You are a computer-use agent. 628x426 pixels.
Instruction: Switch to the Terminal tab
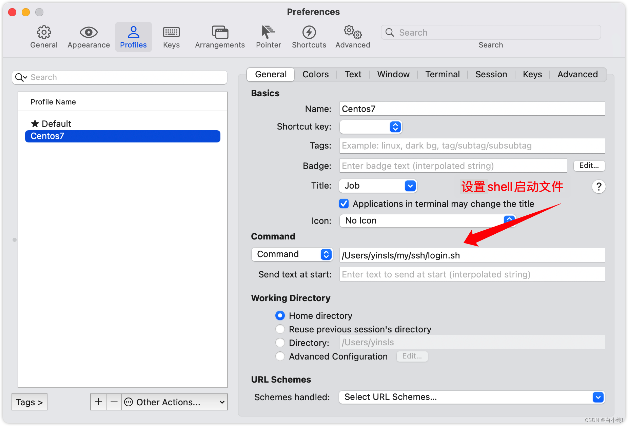coord(443,74)
